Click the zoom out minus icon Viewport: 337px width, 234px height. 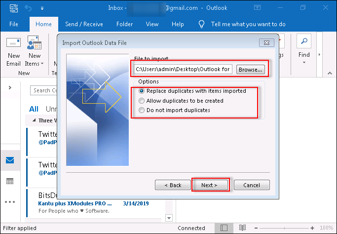point(256,228)
